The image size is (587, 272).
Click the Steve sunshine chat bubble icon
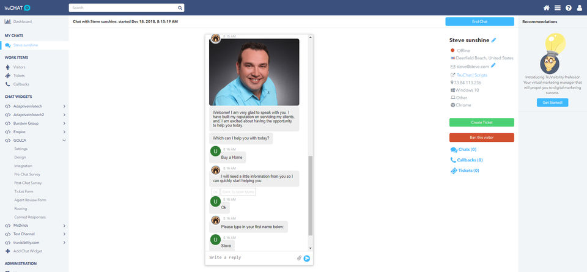[x=8, y=45]
